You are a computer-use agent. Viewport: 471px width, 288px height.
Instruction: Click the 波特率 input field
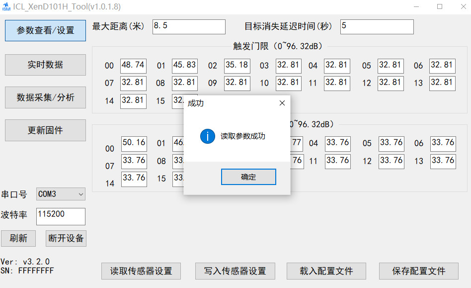[61, 216]
